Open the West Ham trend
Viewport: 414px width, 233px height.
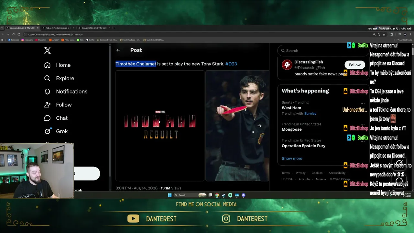[x=291, y=108]
